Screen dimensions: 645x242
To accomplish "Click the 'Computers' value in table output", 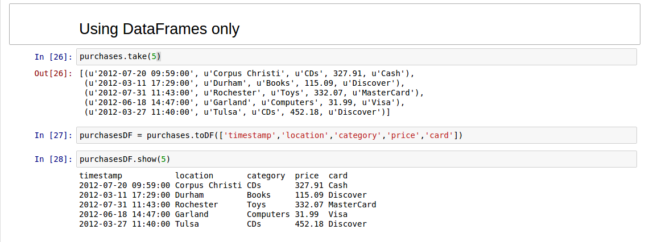I will (x=268, y=215).
